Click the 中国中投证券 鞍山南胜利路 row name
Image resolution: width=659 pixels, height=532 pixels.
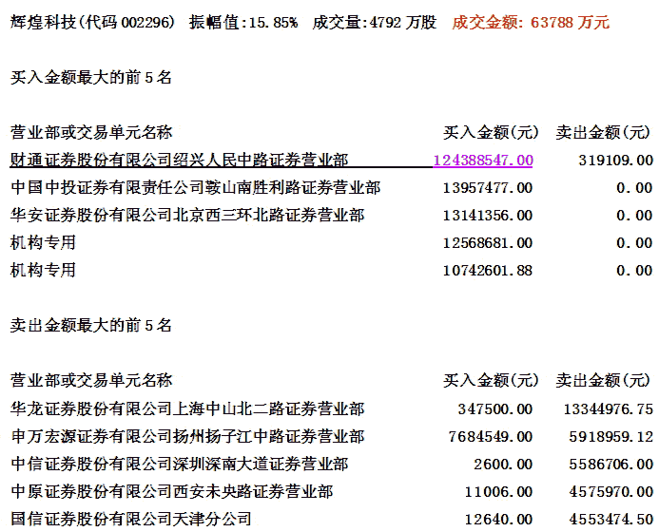point(195,188)
